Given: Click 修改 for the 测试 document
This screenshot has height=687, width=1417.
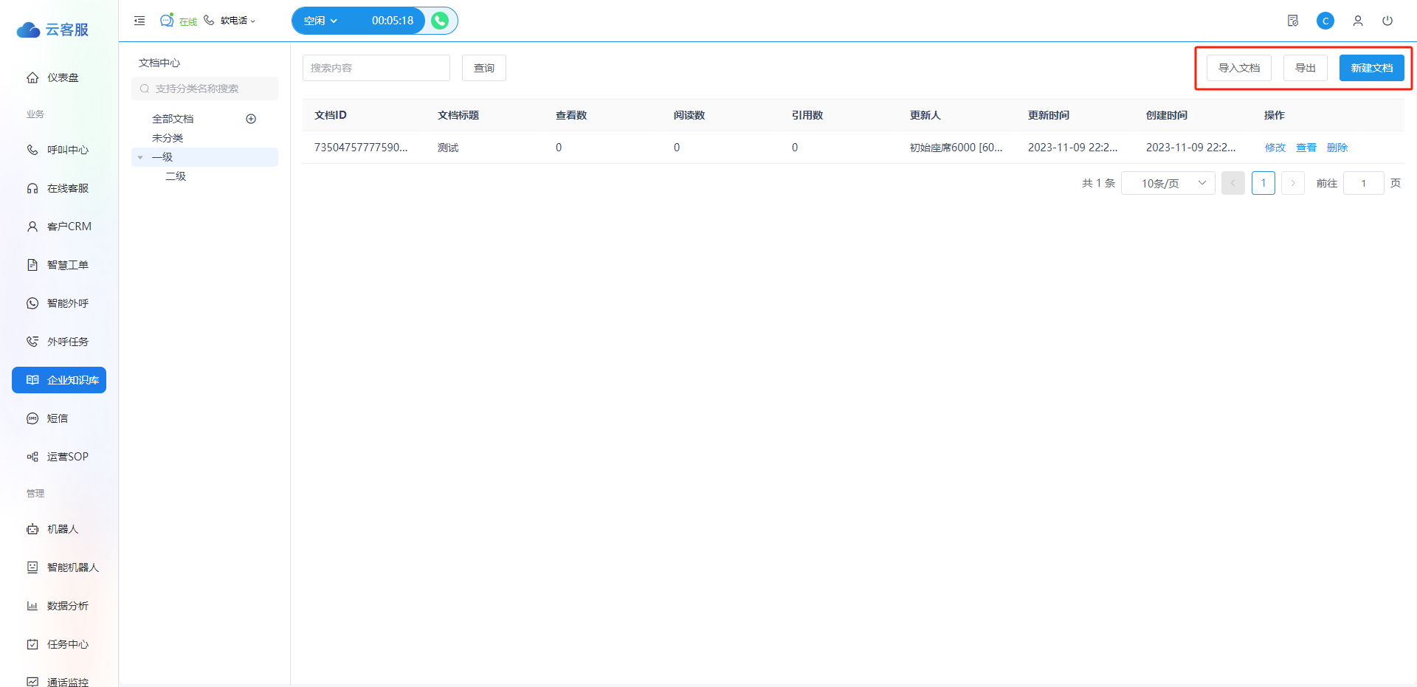Looking at the screenshot, I should (x=1275, y=148).
